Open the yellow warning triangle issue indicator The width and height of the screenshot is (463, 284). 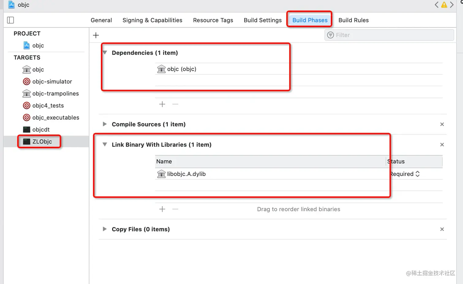444,5
